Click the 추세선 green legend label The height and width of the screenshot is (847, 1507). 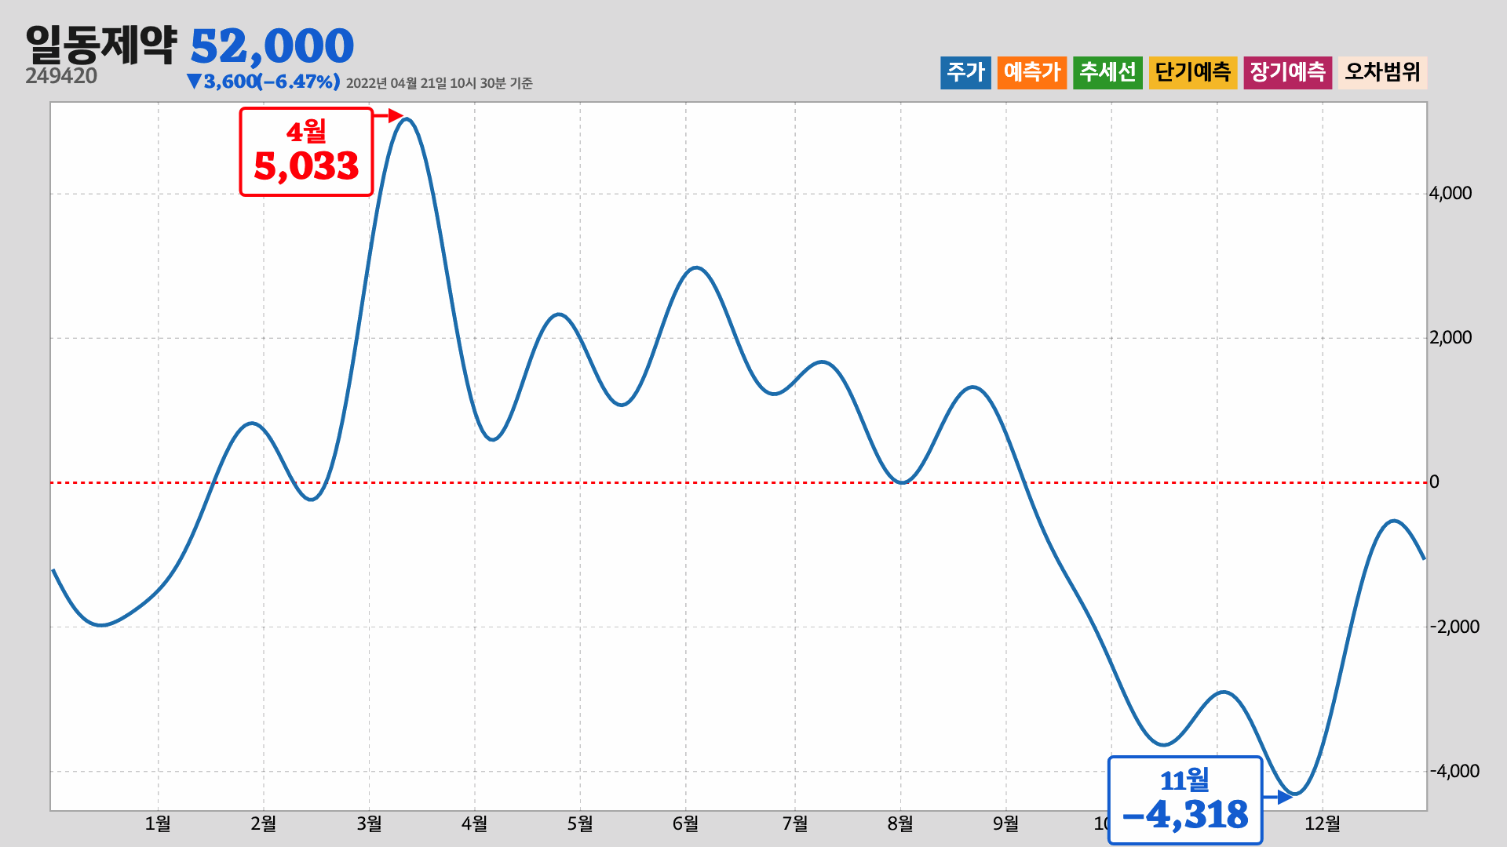(1107, 73)
